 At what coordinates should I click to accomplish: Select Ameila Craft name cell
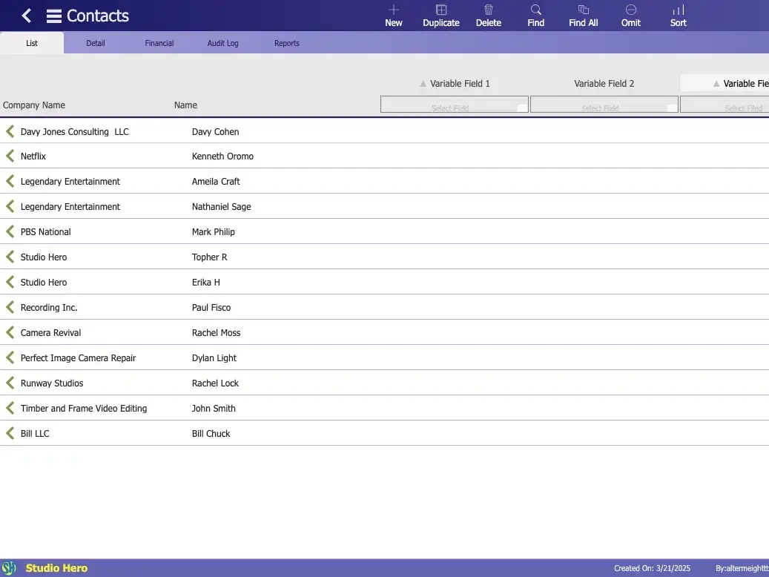click(216, 181)
